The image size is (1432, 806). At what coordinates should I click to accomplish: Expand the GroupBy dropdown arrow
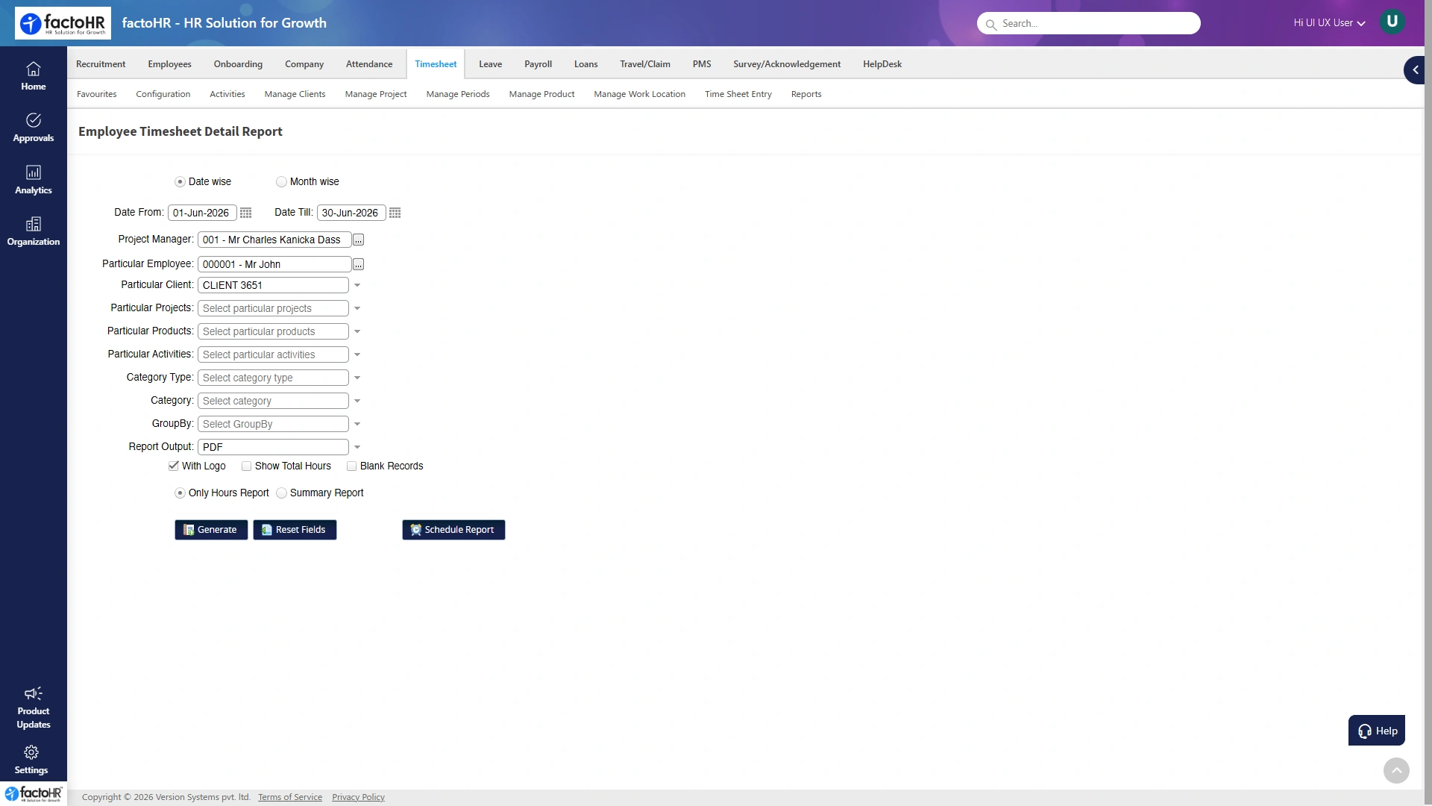(x=357, y=424)
